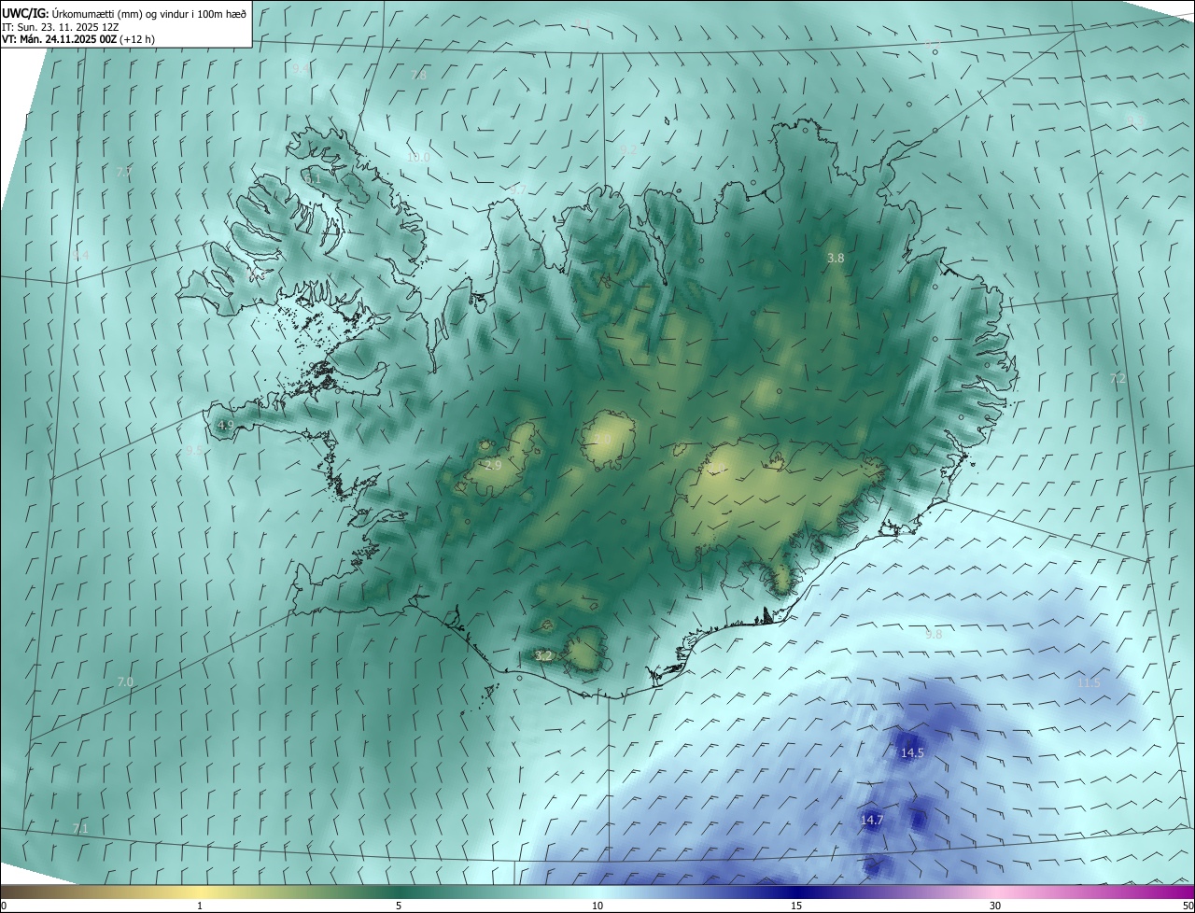Click the 1 tick on the colour scale
1195x913 pixels.
(x=200, y=906)
